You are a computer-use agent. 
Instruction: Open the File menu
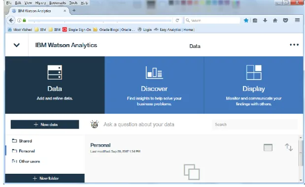9,3
